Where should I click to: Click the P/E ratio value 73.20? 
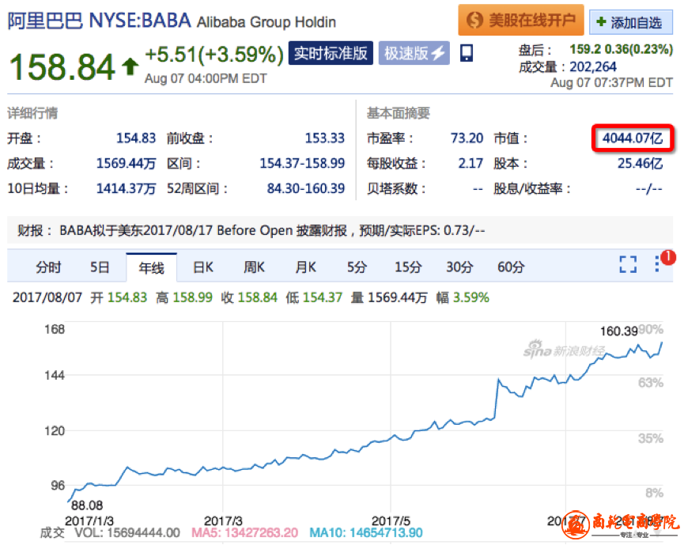pos(467,138)
